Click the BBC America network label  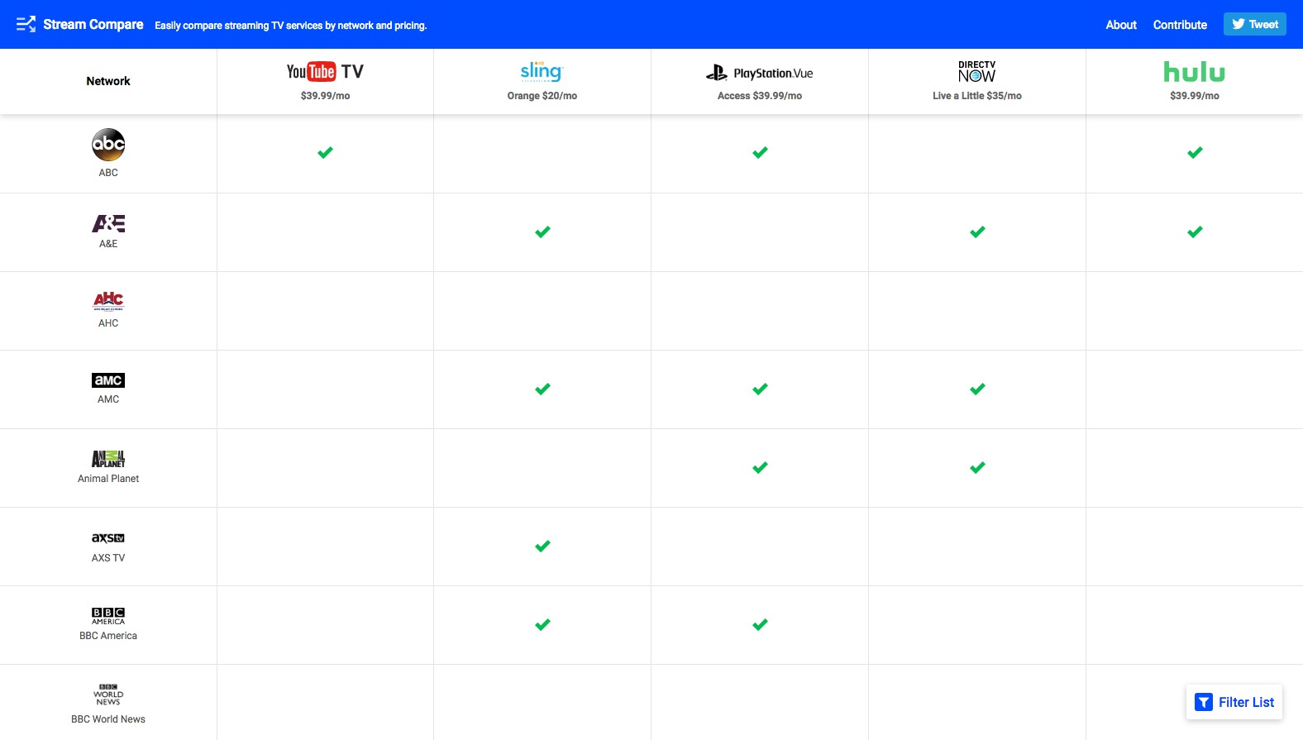(108, 636)
